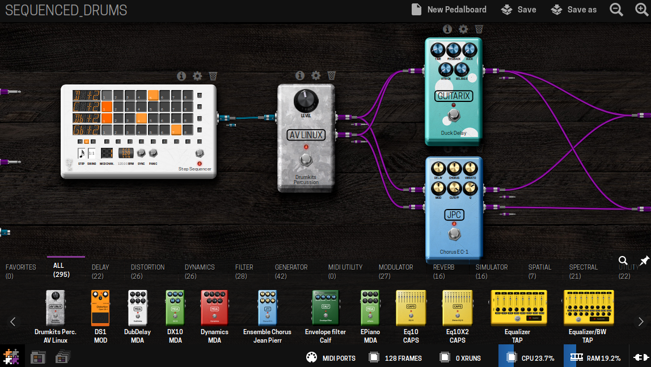Open pedalboards library icon

click(x=38, y=357)
